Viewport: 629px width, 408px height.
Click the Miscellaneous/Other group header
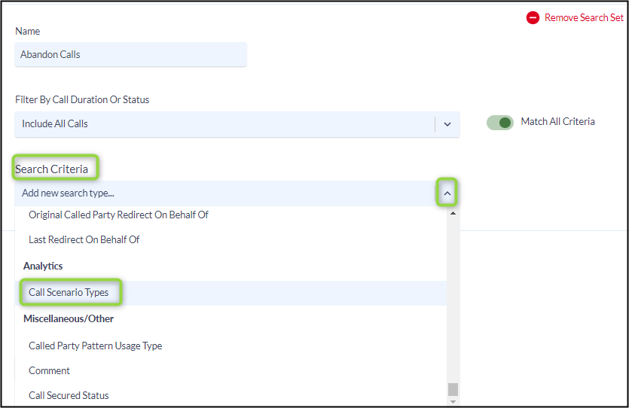69,319
